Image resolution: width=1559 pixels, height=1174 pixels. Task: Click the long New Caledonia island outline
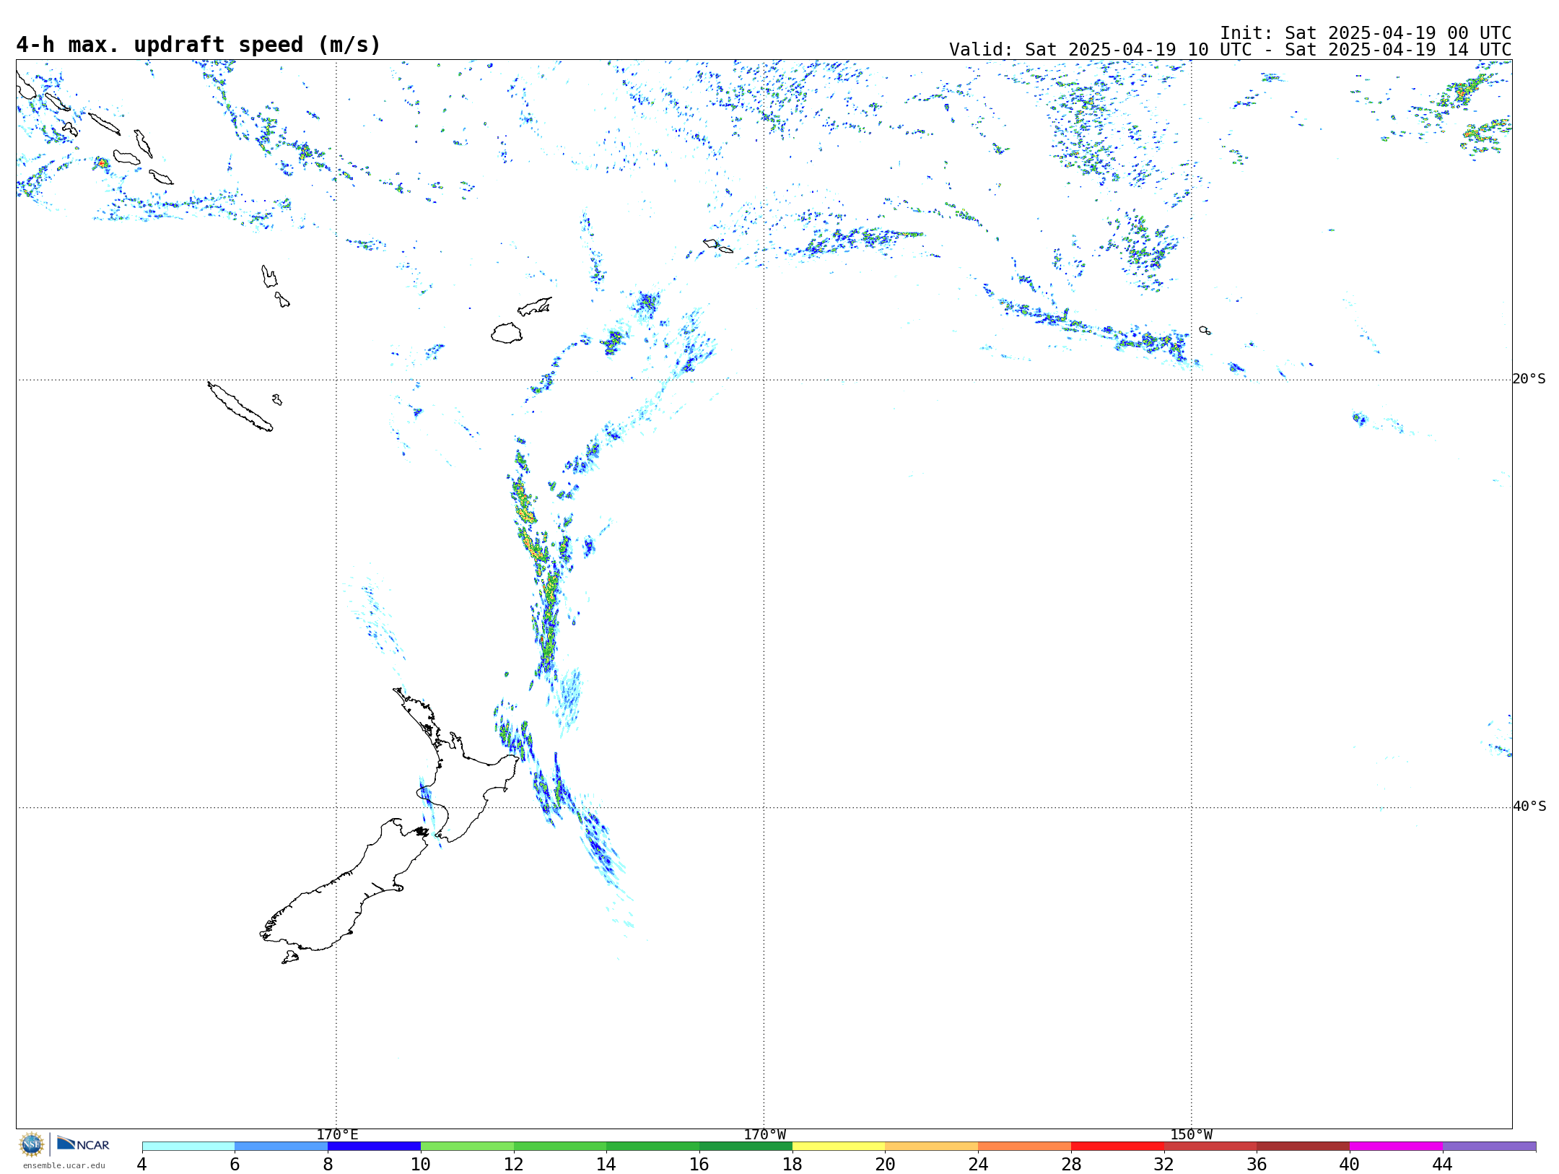click(x=240, y=406)
